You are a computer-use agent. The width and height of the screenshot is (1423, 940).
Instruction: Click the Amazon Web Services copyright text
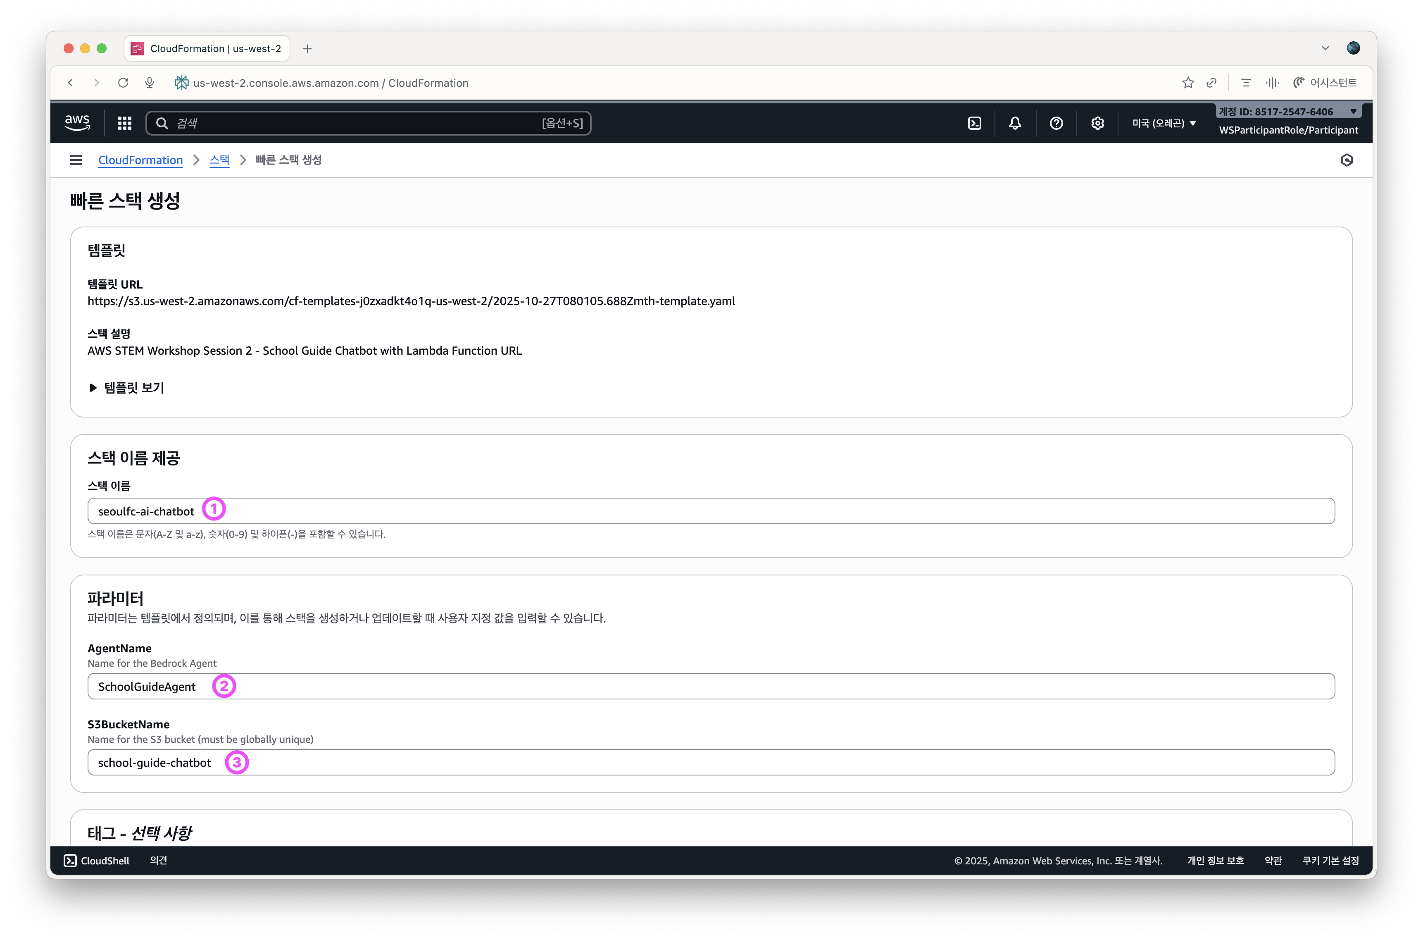point(1058,861)
